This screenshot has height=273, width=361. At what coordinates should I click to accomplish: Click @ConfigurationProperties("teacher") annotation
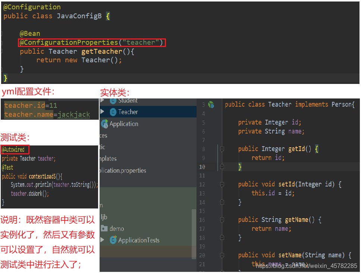pyautogui.click(x=91, y=43)
